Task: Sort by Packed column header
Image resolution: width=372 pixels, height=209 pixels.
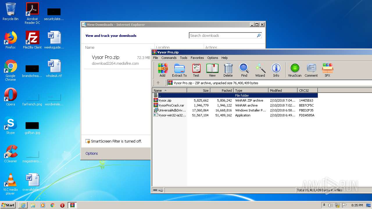Action: [222, 91]
